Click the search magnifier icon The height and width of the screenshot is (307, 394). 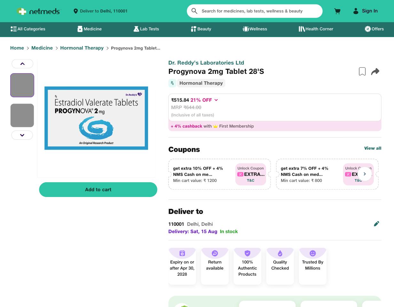pos(194,11)
